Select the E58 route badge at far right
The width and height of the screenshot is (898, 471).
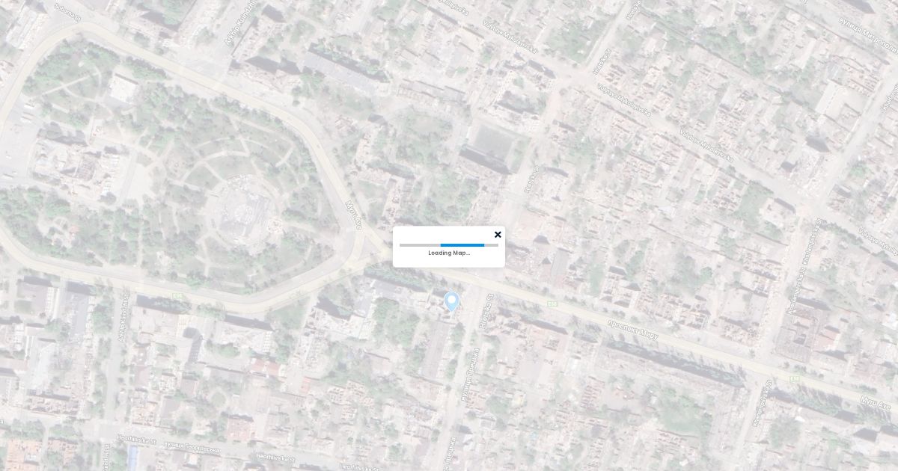794,379
